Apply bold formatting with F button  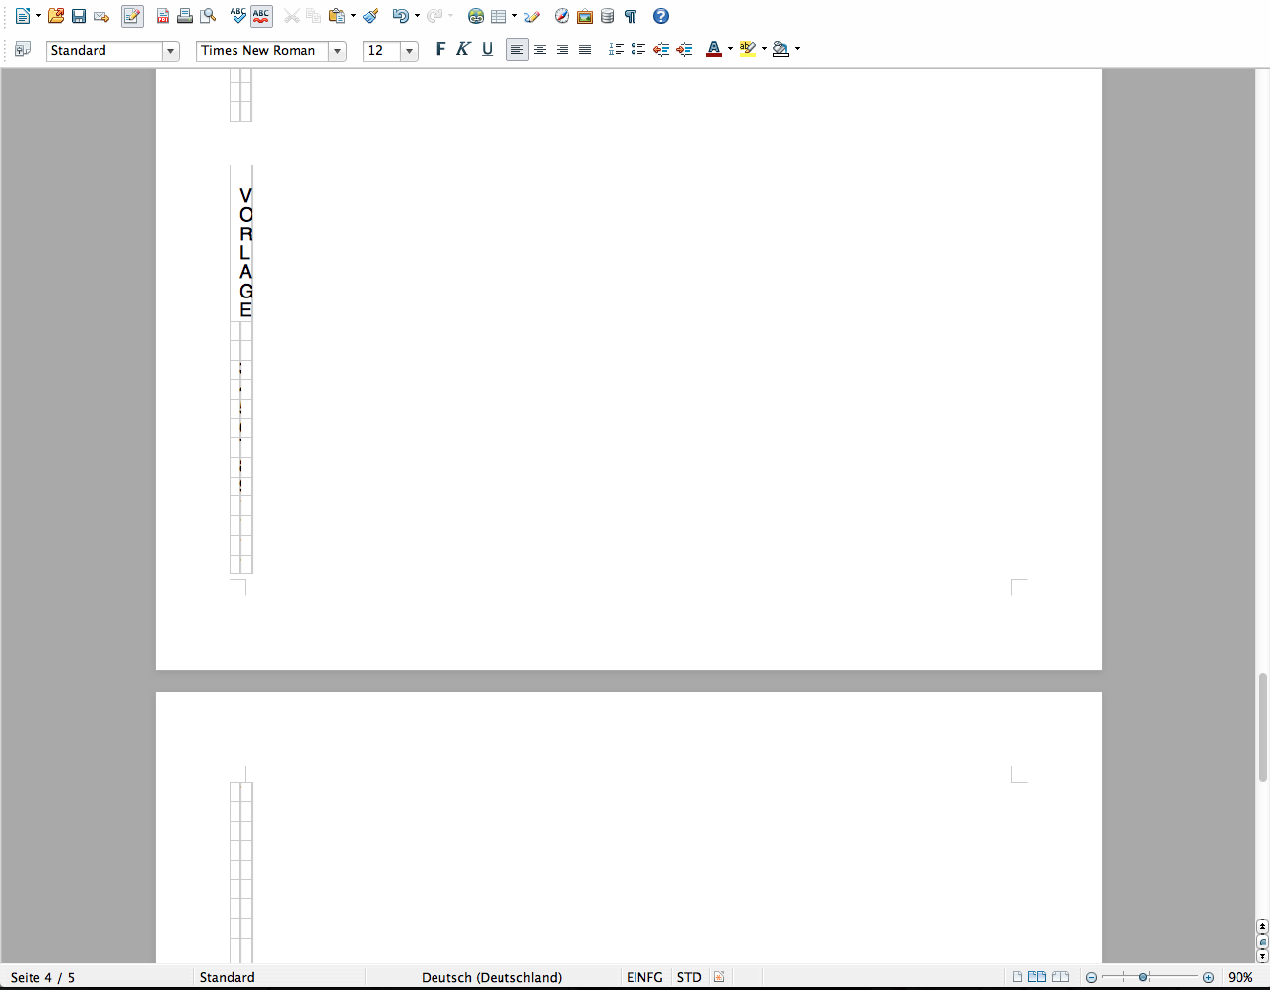440,49
